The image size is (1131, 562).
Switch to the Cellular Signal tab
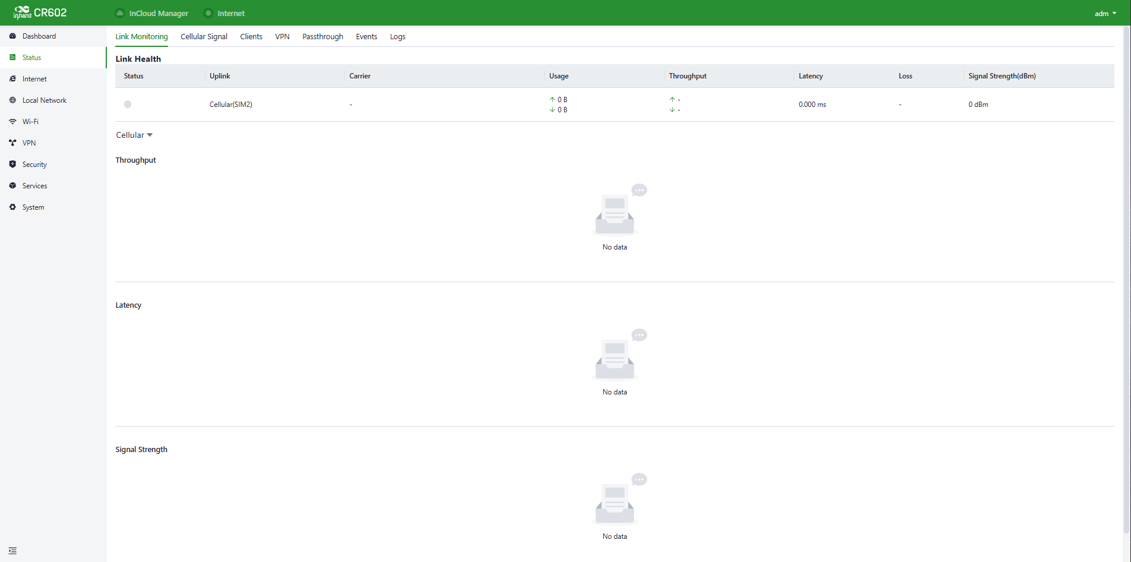204,37
